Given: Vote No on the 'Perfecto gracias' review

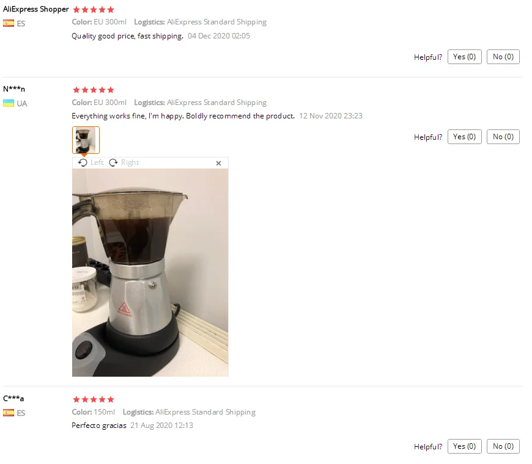Looking at the screenshot, I should click(x=503, y=446).
